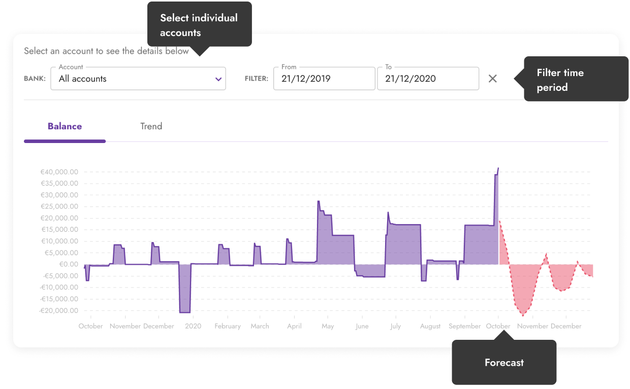Clear the date filter with X icon
The width and height of the screenshot is (630, 389).
point(492,79)
